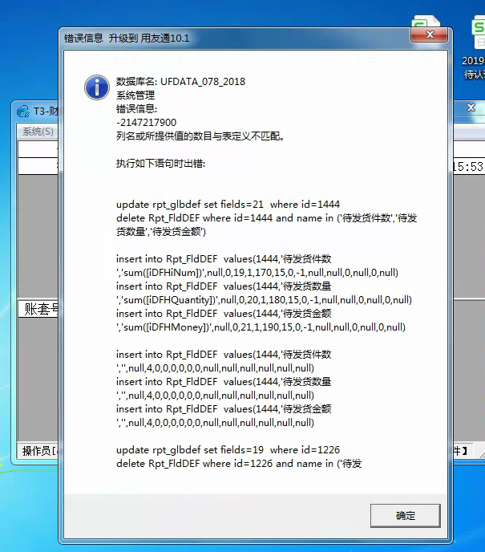
Task: Click the 列名或所提供值的数目与表定义不匹配 message
Action: point(200,136)
